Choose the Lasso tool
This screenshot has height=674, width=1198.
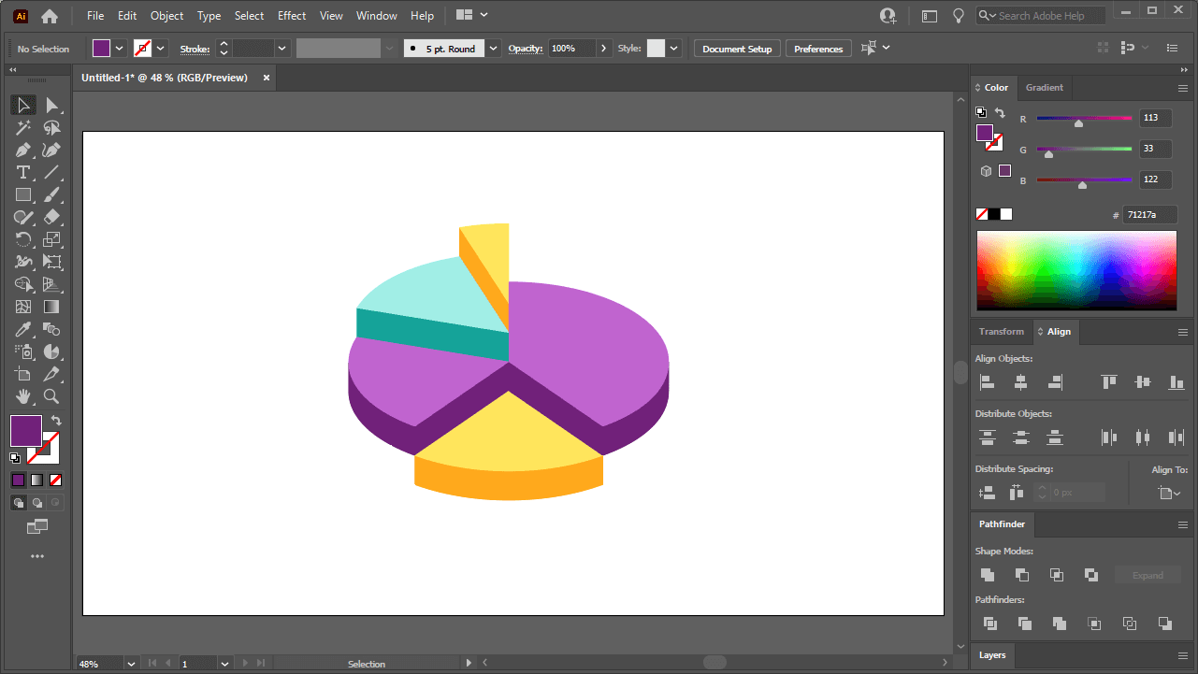click(x=51, y=128)
